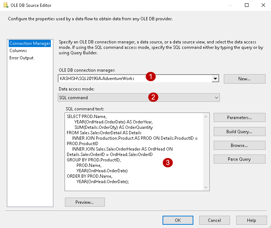Click the red number 3 marker
271x228 pixels.
point(167,162)
